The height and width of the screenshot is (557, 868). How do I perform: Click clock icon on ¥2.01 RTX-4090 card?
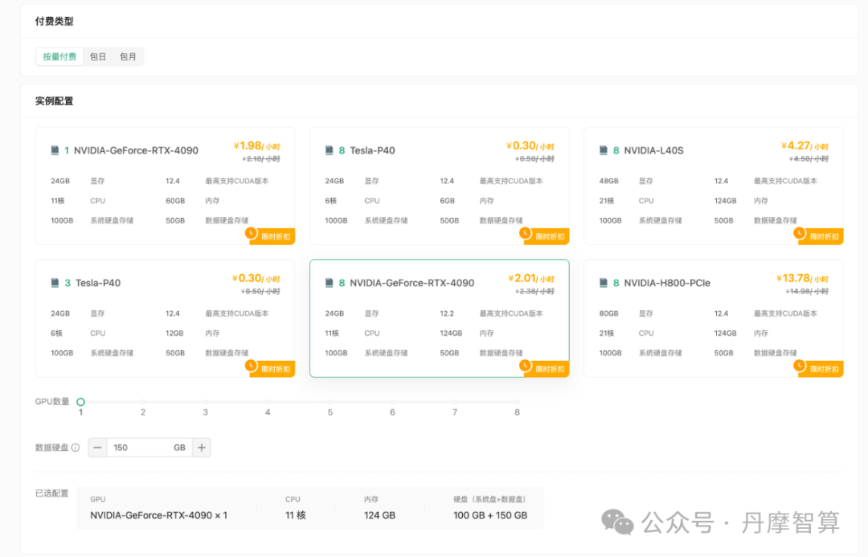click(x=526, y=366)
